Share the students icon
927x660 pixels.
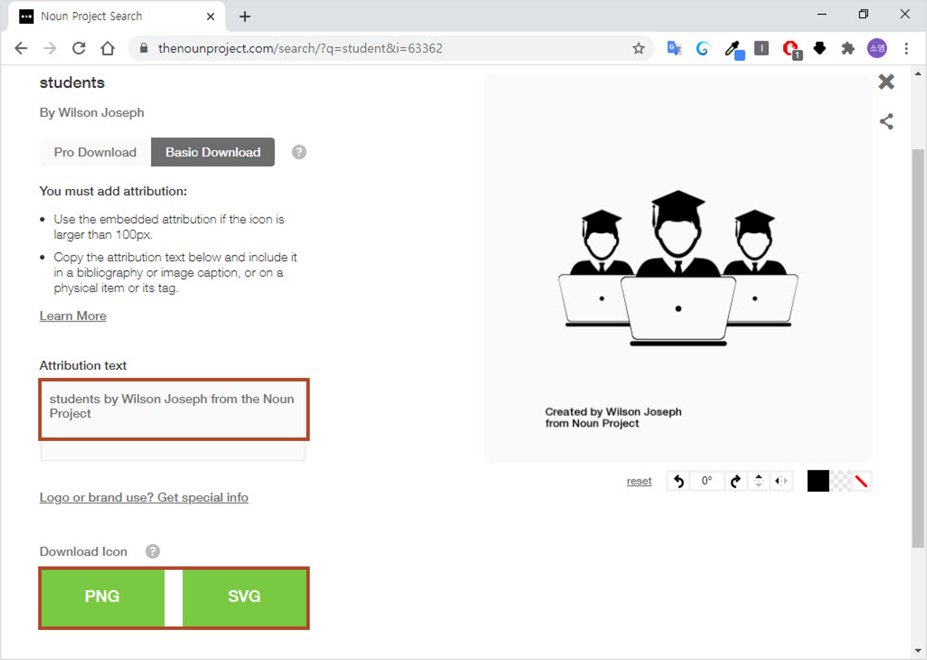[887, 121]
